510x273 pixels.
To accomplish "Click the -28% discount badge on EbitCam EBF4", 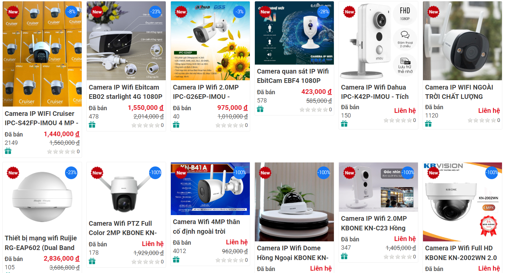I will click(x=324, y=12).
